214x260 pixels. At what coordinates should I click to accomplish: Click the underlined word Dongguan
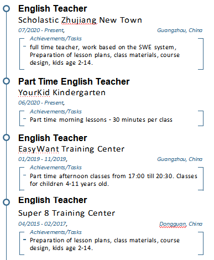(173, 224)
